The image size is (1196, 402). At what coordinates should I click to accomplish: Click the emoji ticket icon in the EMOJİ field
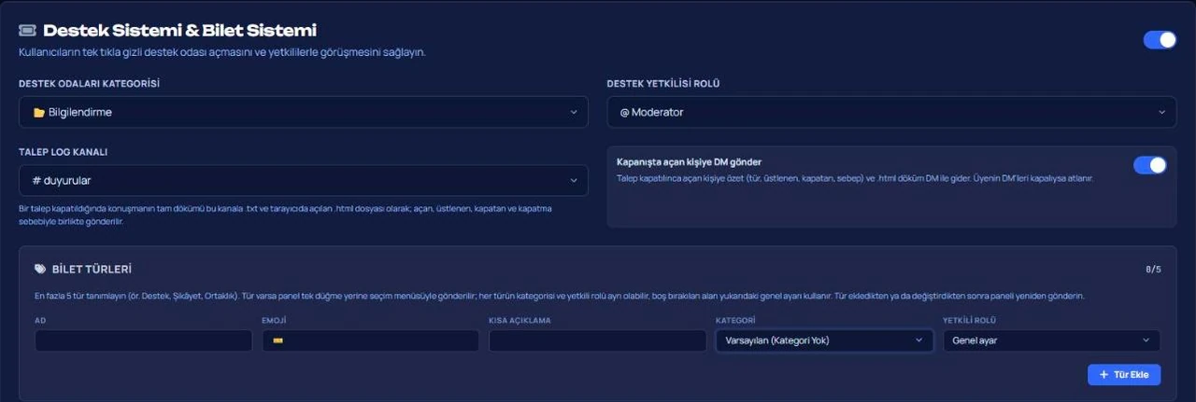[278, 340]
